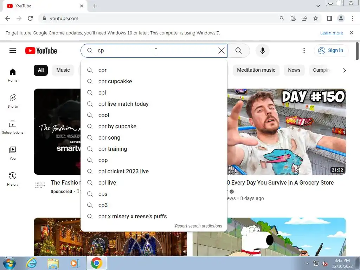
Task: Choose suggestion 'cpr training'
Action: point(154,149)
